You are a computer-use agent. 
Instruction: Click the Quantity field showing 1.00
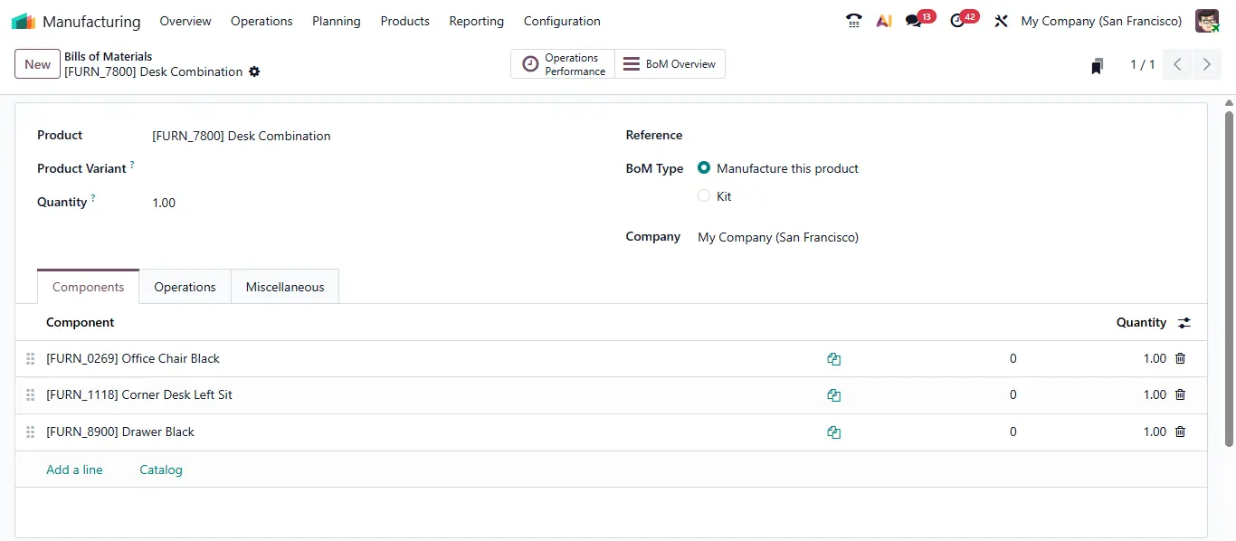362,203
